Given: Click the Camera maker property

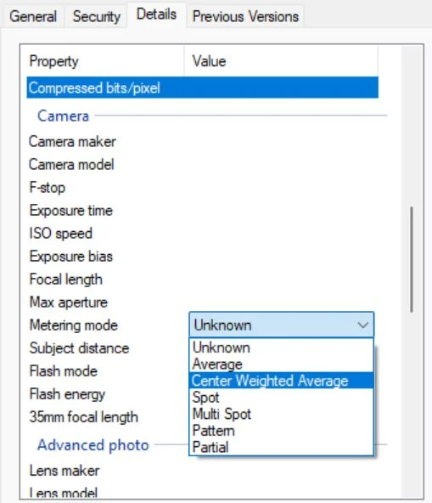Looking at the screenshot, I should point(72,141).
